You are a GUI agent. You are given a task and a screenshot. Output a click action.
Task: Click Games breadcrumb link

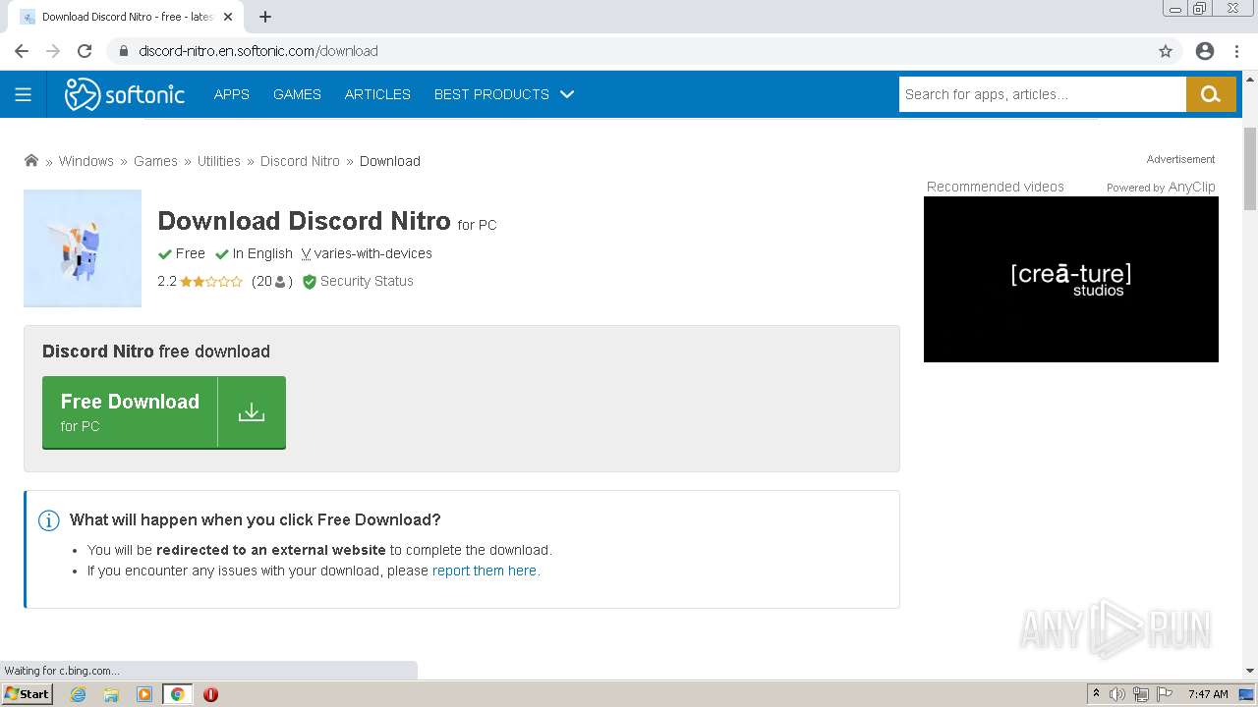155,161
